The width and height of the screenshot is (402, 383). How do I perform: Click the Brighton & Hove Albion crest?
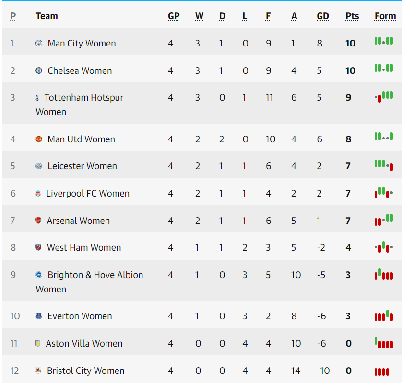click(39, 275)
